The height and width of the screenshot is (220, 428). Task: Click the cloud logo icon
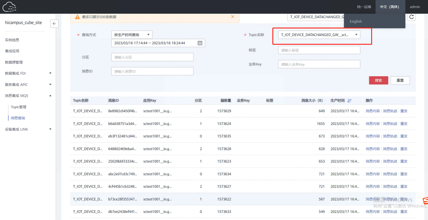9,6
